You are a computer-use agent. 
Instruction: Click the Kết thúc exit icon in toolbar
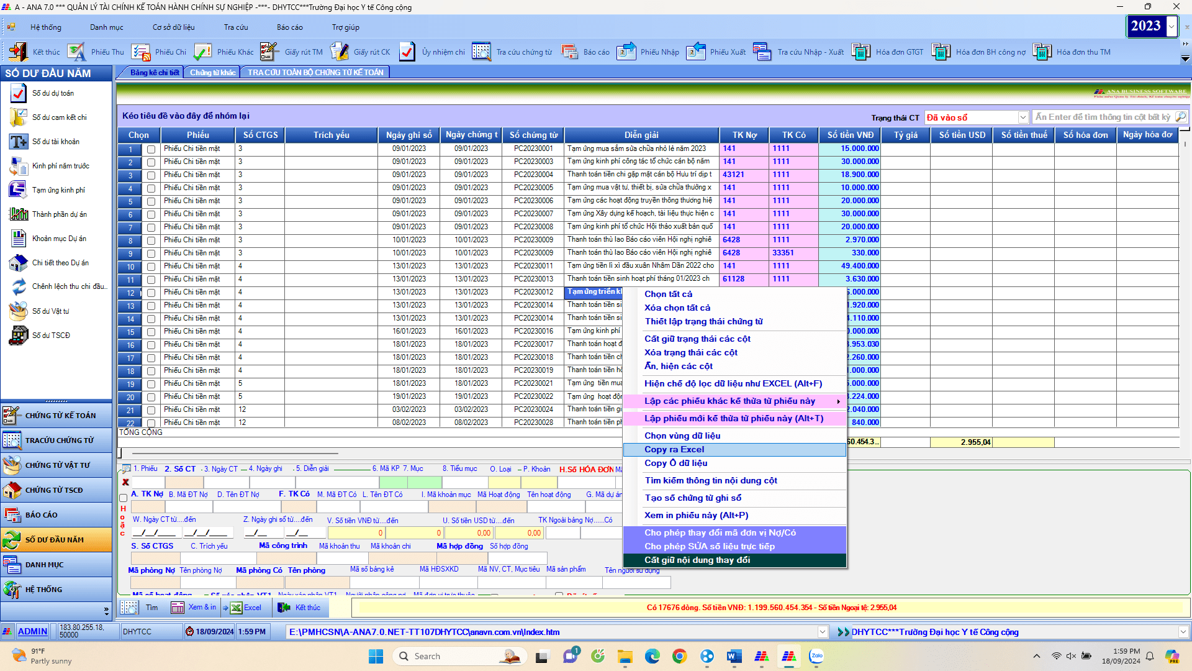(x=19, y=52)
